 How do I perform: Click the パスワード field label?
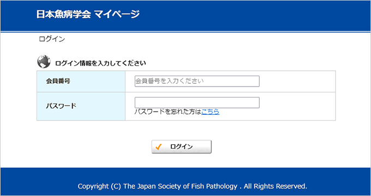click(x=61, y=106)
